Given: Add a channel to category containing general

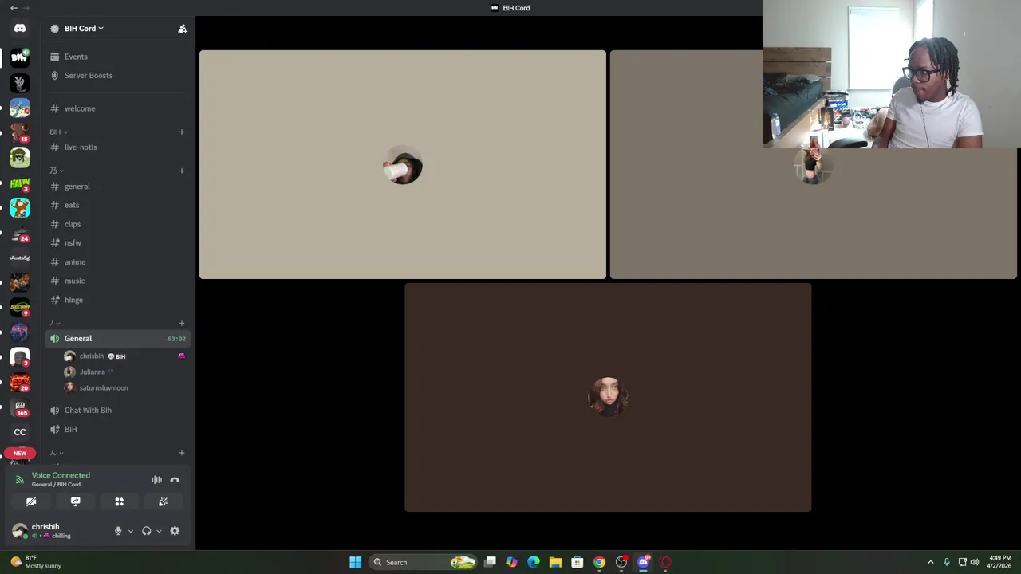Looking at the screenshot, I should point(182,171).
